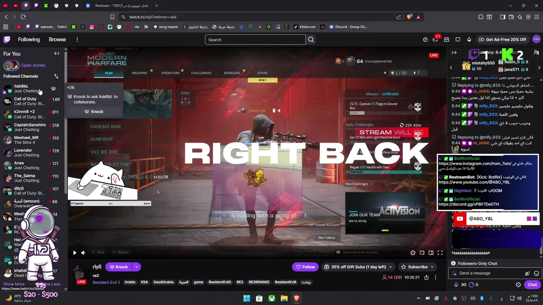
Task: Open Anas channel in sidebar
Action: [32, 165]
